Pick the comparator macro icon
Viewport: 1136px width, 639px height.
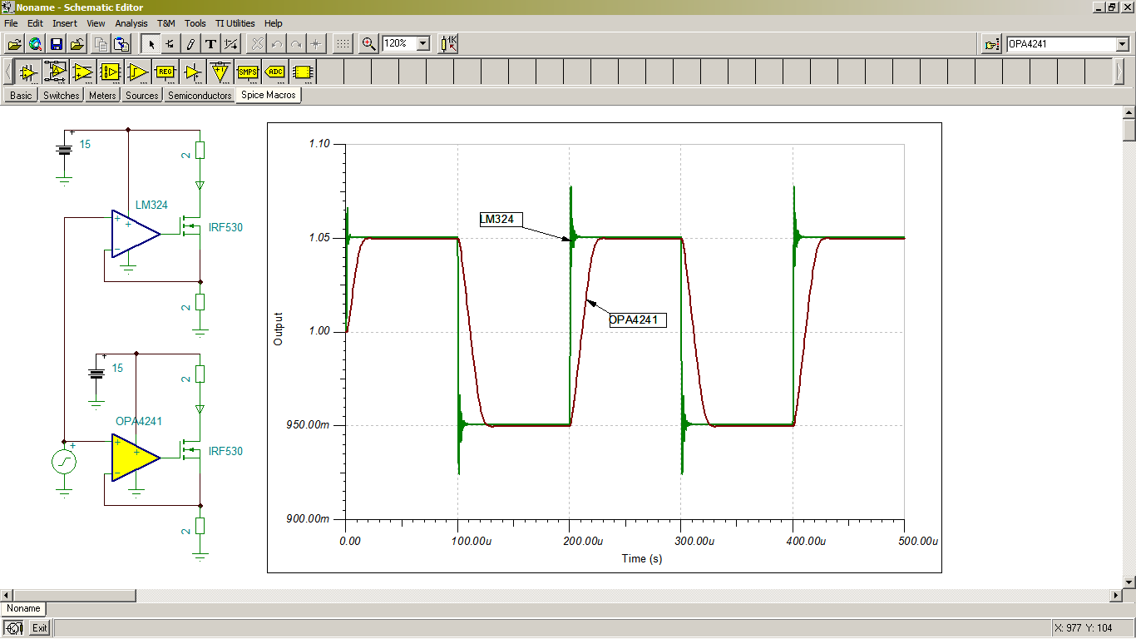click(x=138, y=72)
